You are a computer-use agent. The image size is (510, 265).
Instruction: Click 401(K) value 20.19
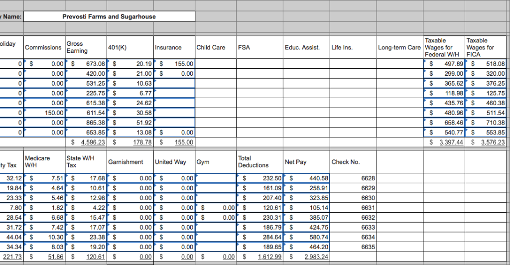(130, 64)
